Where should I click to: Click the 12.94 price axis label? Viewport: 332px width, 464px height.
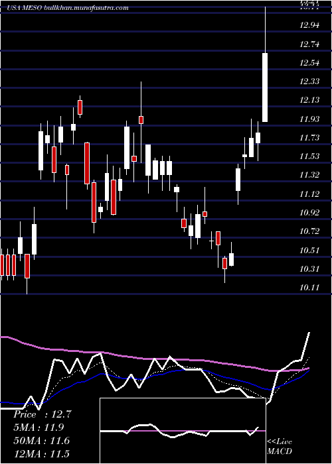pos(309,25)
